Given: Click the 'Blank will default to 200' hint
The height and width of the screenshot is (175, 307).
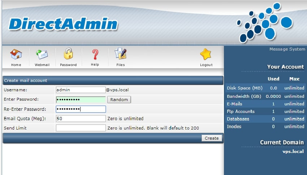Looking at the screenshot, I should coord(173,128).
